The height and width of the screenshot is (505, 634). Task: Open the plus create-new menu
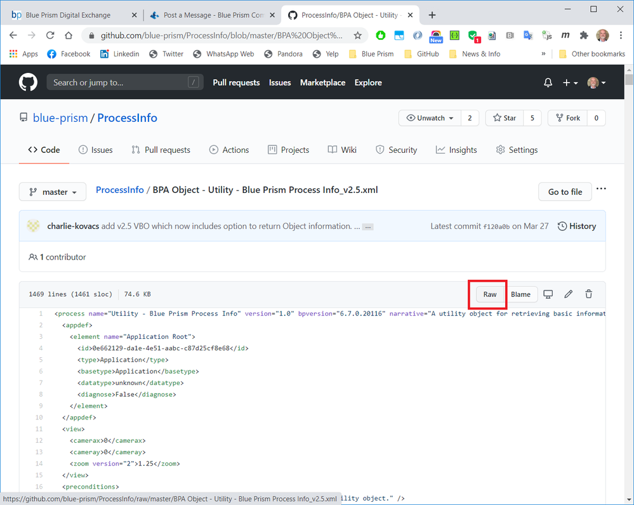tap(570, 82)
